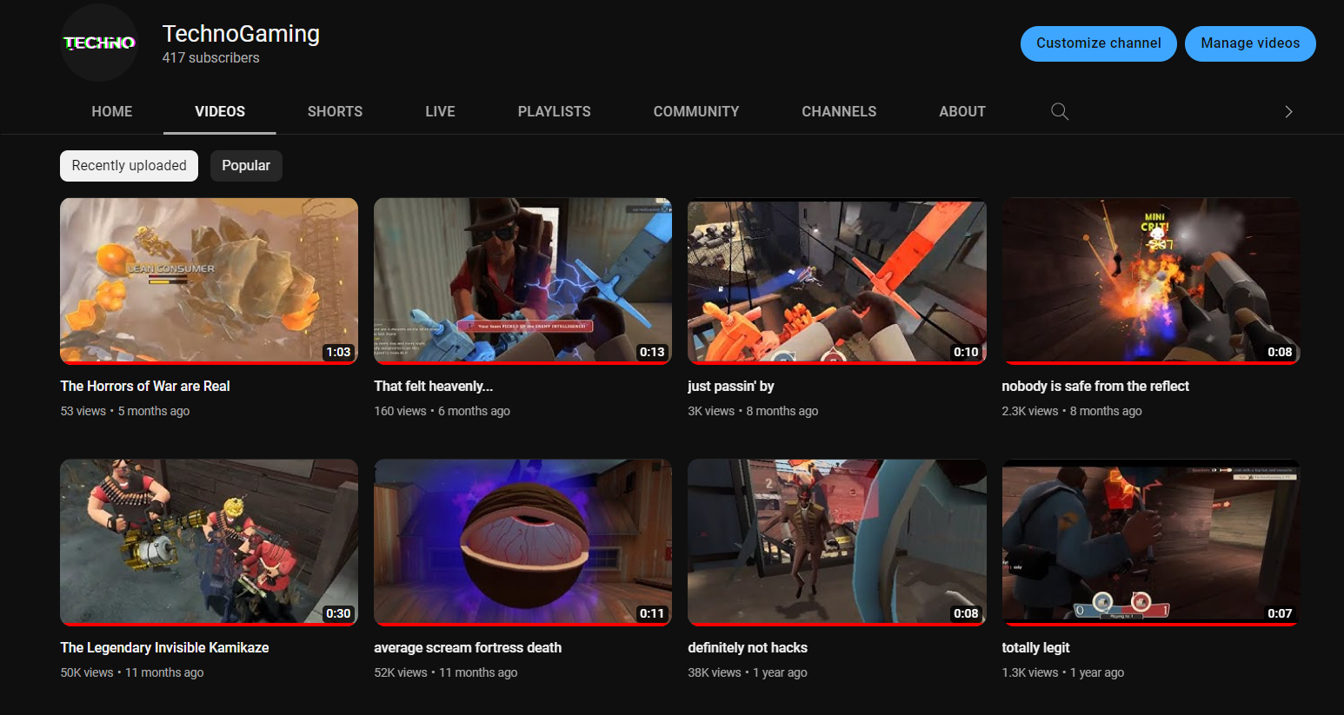
Task: Click The Legendary Invisible Kamikaze title
Action: [164, 648]
